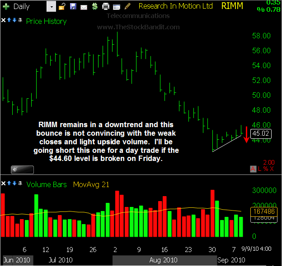Click the Telecommunications industry label
Screen dimensions: 282x266
tap(138, 16)
